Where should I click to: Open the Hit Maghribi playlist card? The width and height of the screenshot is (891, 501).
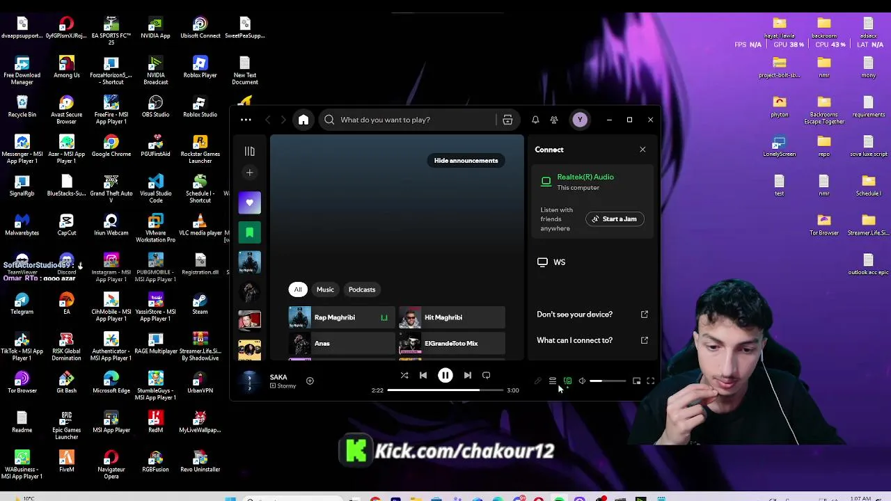(452, 317)
